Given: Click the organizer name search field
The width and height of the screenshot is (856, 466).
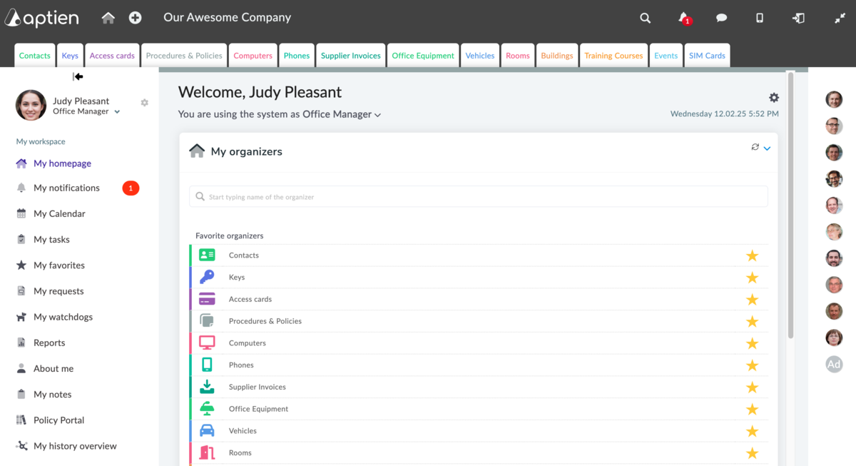Looking at the screenshot, I should (x=479, y=196).
